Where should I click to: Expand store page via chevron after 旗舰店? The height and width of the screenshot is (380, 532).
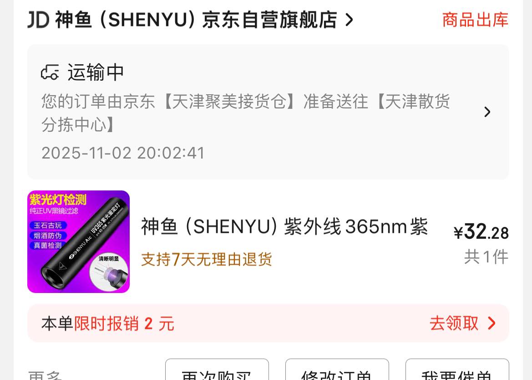349,20
